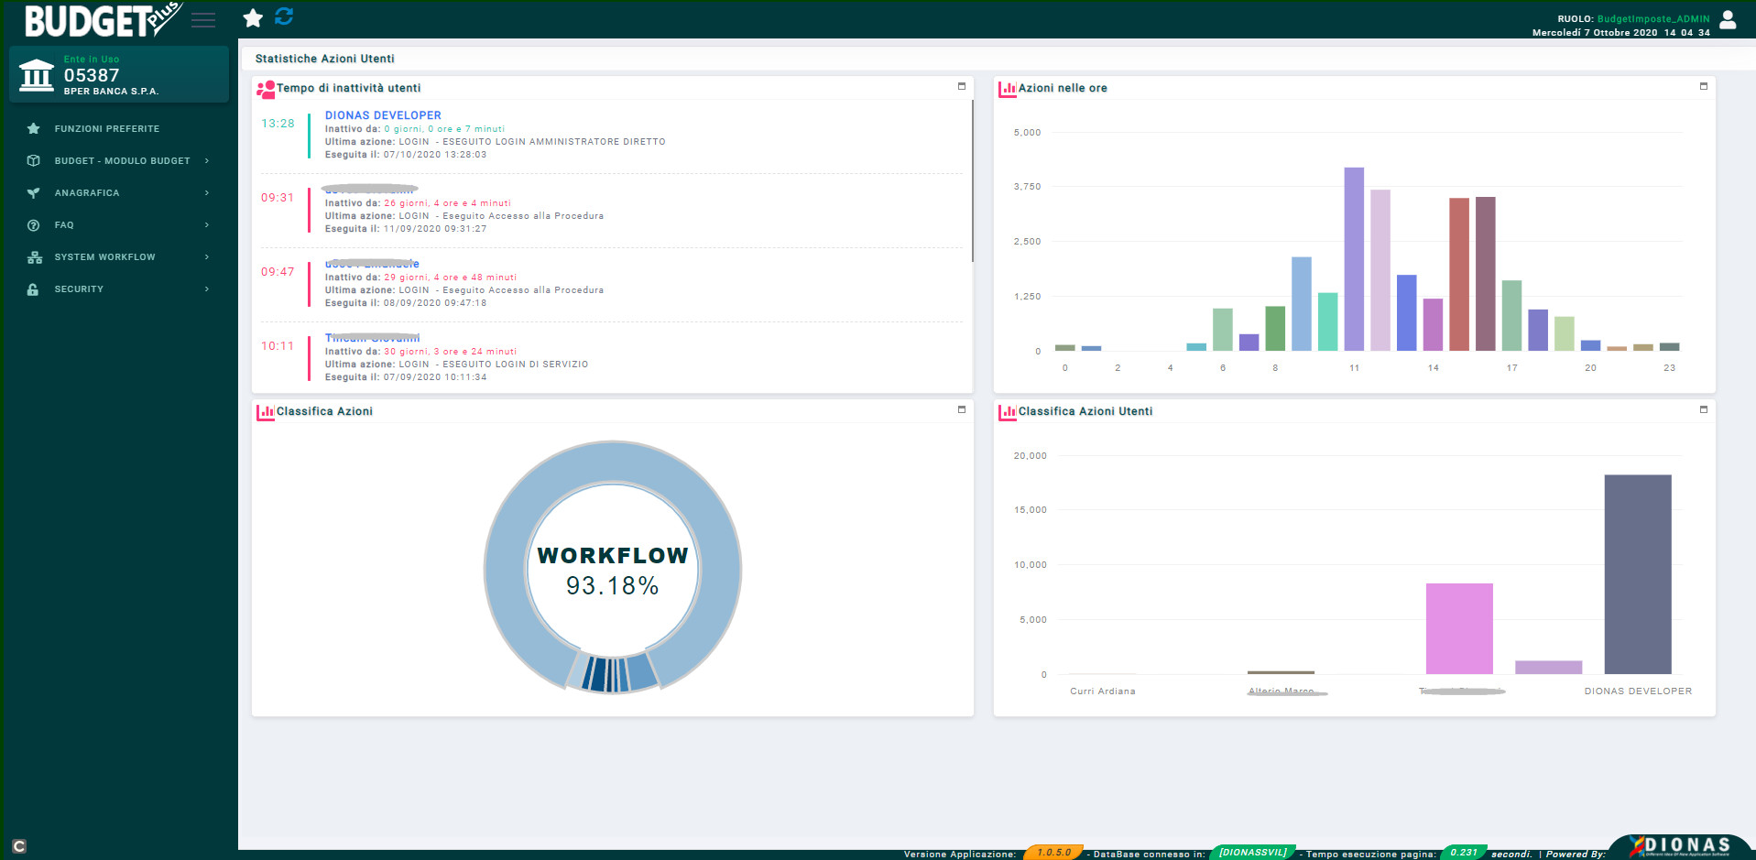
Task: Click the blue refresh icon
Action: click(x=284, y=16)
